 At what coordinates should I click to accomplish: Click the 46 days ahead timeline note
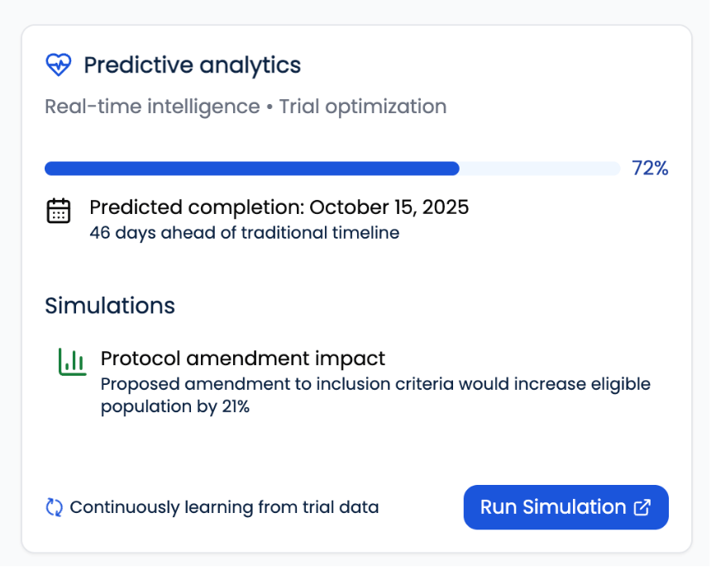(x=244, y=233)
